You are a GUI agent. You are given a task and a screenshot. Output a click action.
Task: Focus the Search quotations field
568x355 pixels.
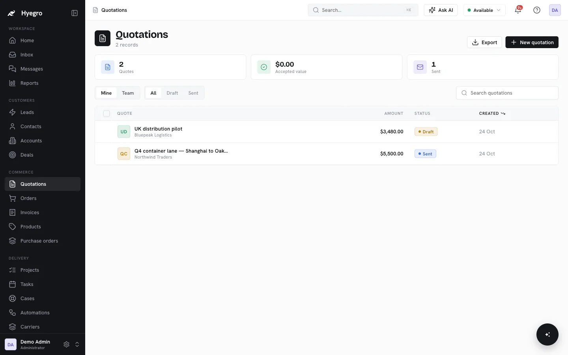coord(507,93)
